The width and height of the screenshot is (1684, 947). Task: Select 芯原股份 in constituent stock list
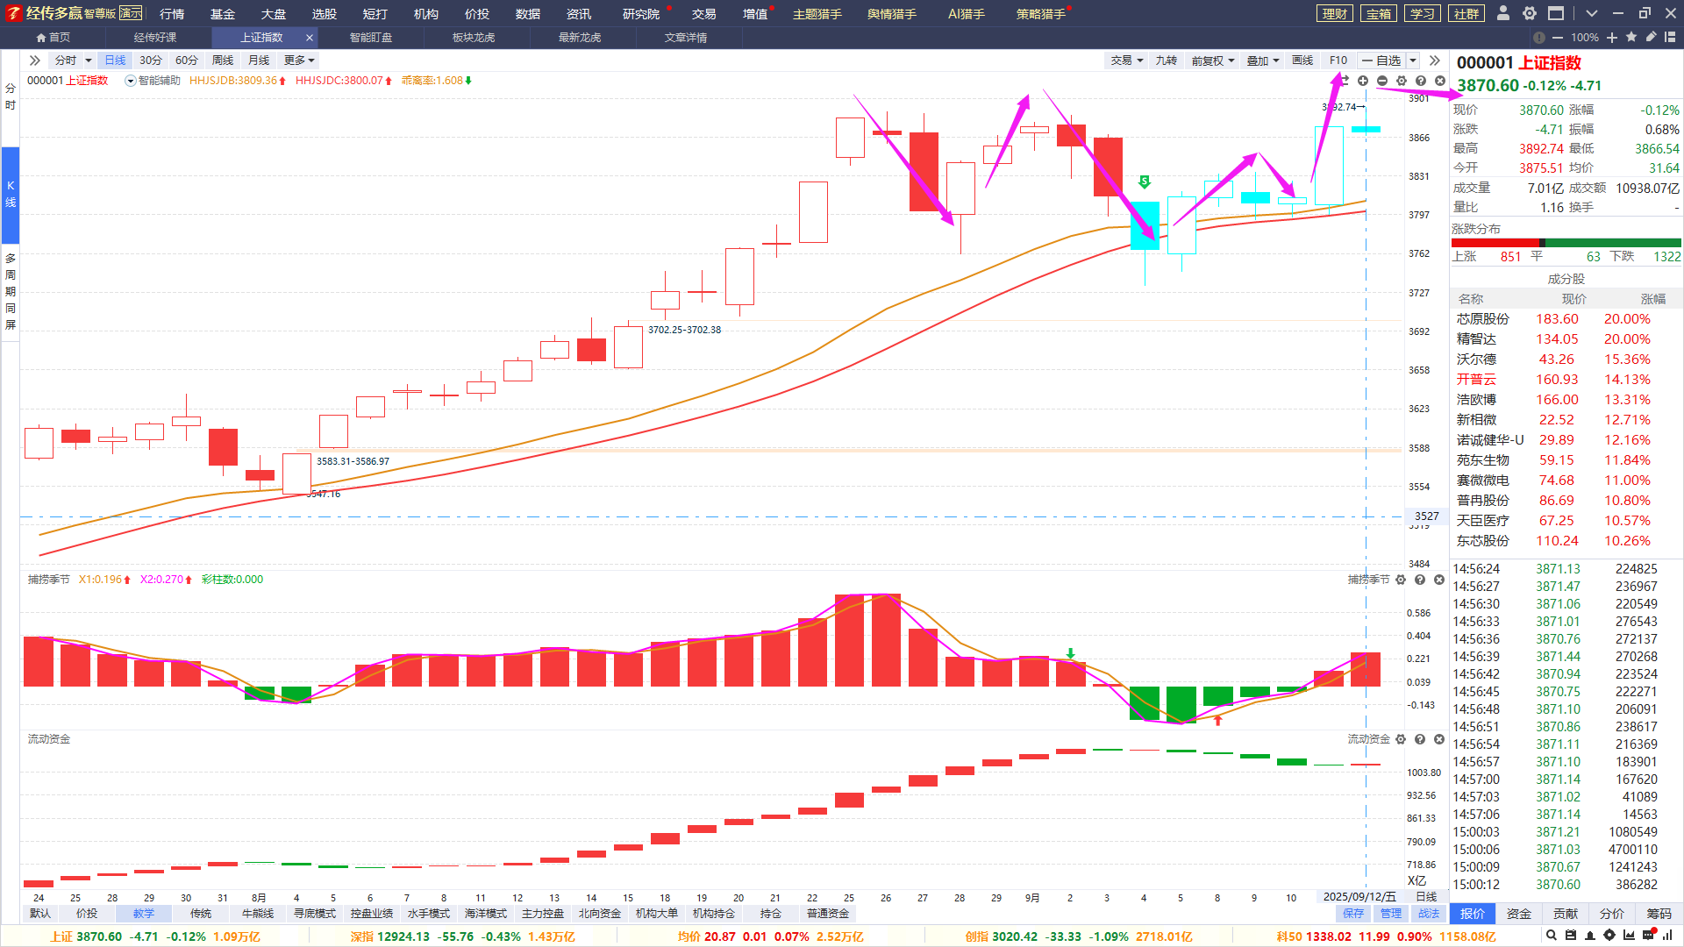coord(1483,319)
